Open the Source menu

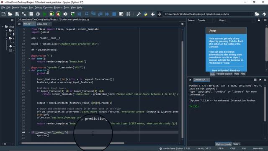[24, 8]
